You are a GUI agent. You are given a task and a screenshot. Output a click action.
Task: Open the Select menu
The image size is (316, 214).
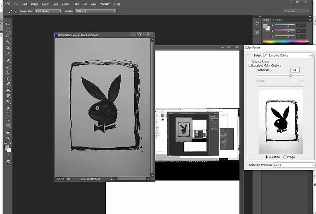(x=66, y=4)
